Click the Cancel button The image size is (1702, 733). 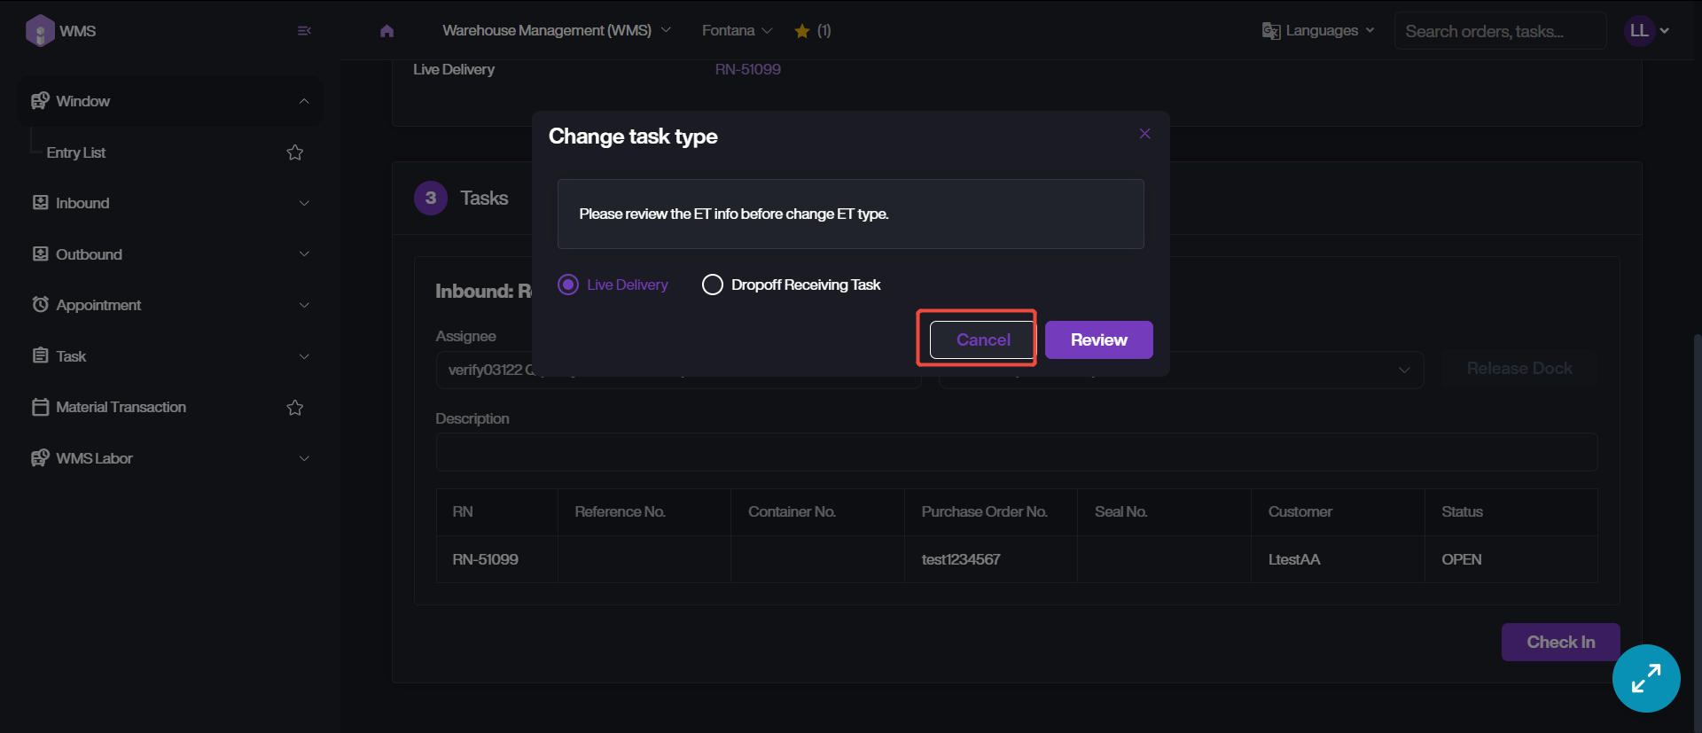click(x=982, y=339)
